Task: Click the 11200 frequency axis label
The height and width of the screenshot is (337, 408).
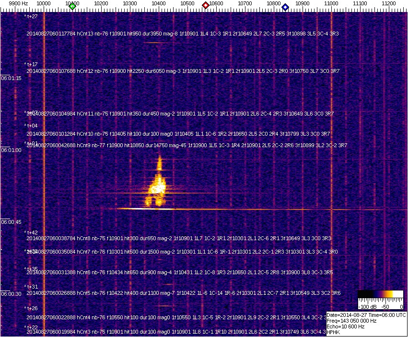Action: click(389, 3)
